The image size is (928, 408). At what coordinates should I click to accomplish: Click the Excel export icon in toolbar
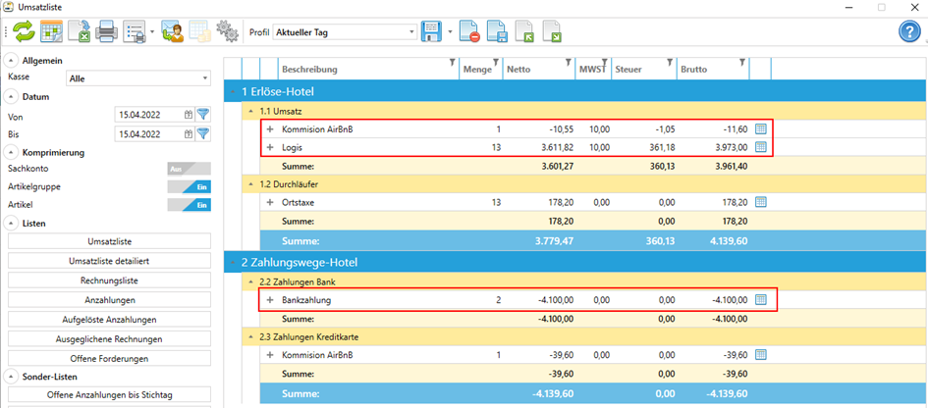point(79,31)
